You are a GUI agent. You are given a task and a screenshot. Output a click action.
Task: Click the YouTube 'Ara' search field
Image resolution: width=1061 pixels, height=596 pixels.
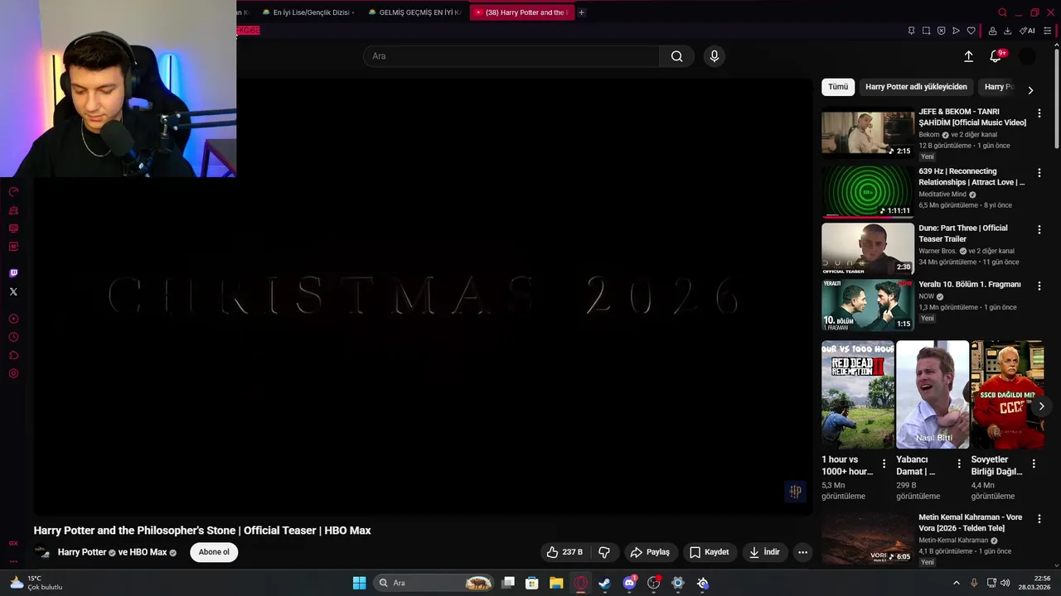pyautogui.click(x=511, y=56)
